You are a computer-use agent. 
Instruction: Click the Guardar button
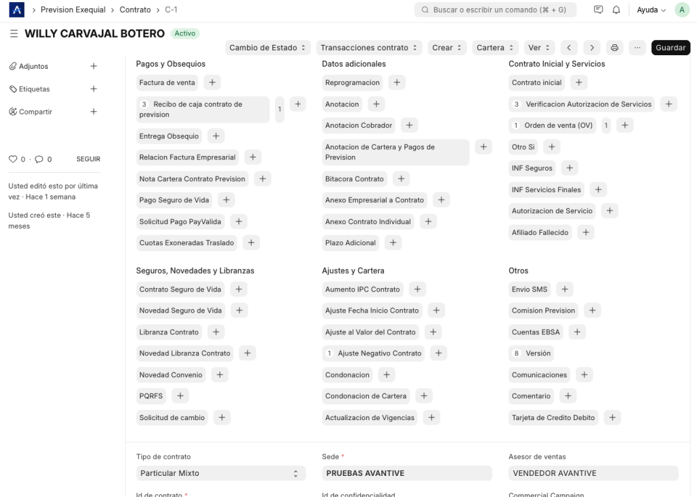click(670, 48)
